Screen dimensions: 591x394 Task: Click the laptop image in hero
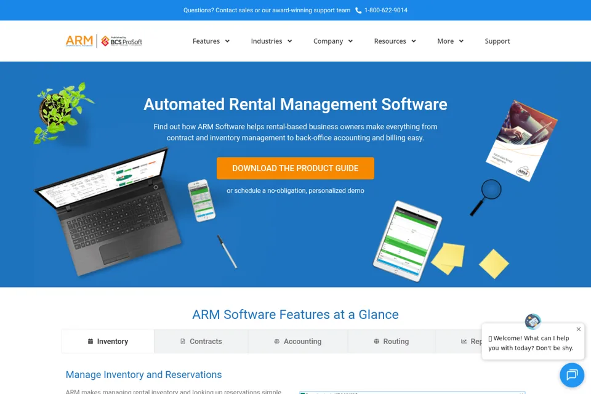[x=107, y=211]
